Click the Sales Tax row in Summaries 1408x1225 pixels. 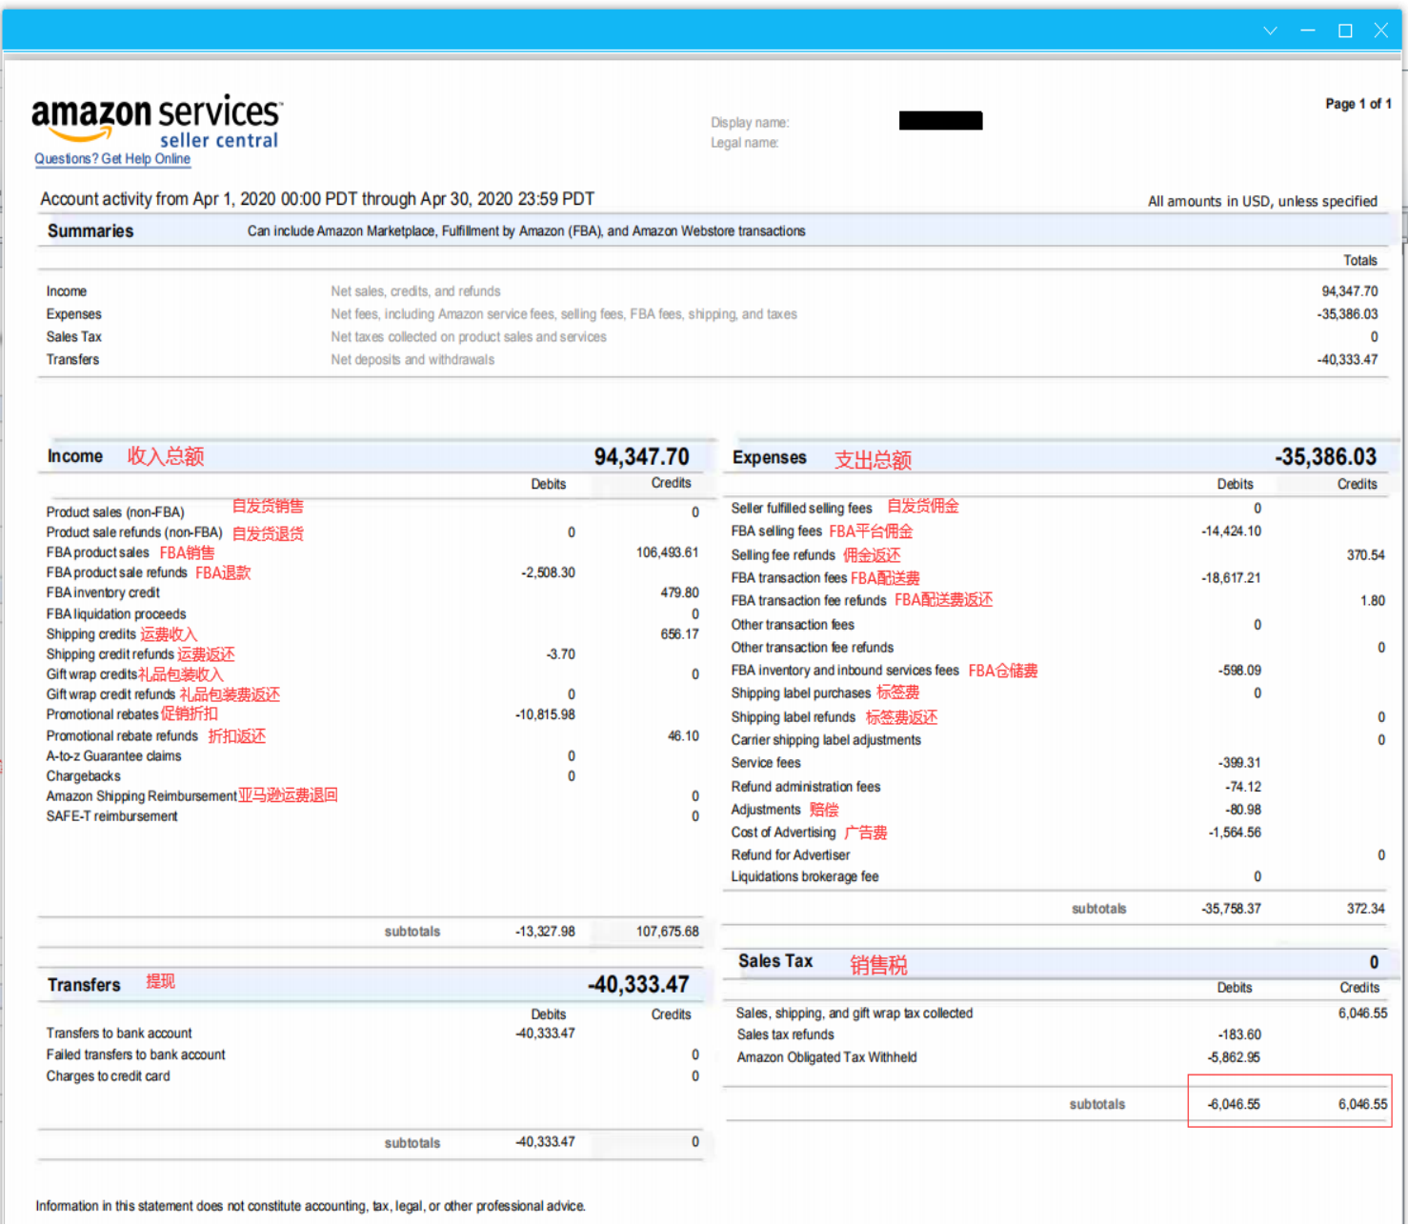coord(712,337)
